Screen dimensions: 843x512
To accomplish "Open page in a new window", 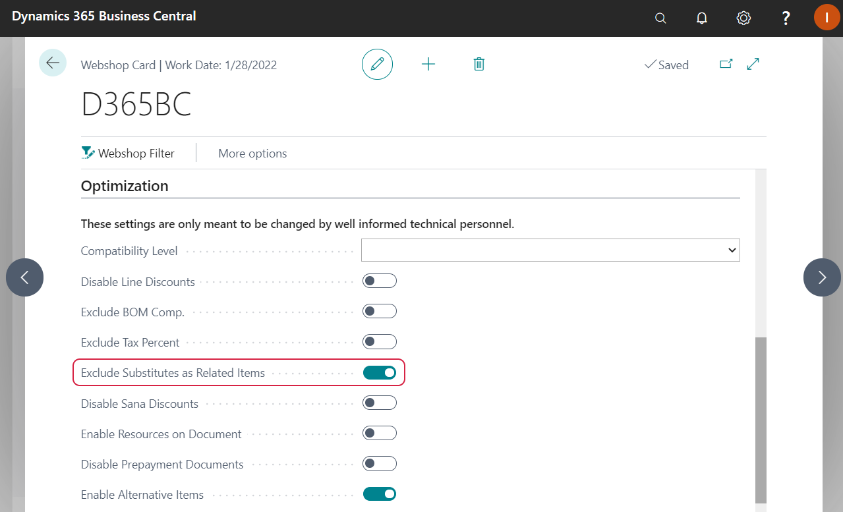I will (x=726, y=64).
